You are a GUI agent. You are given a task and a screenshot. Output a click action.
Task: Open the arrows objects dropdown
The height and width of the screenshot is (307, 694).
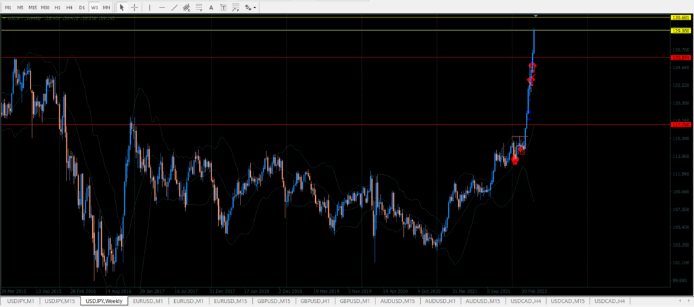(x=250, y=7)
